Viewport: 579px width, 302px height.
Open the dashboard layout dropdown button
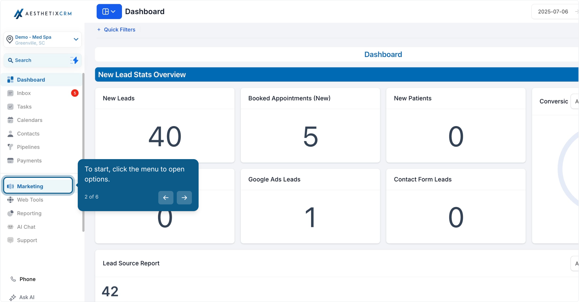(x=109, y=11)
